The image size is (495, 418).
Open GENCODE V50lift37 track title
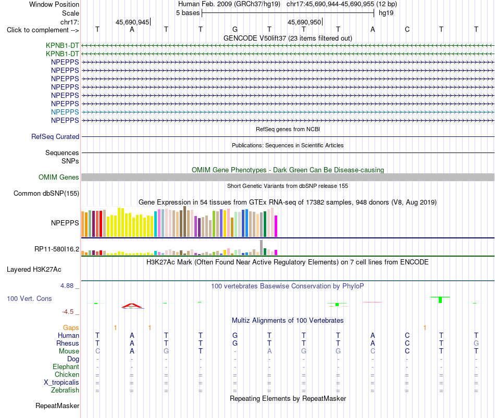[x=288, y=38]
